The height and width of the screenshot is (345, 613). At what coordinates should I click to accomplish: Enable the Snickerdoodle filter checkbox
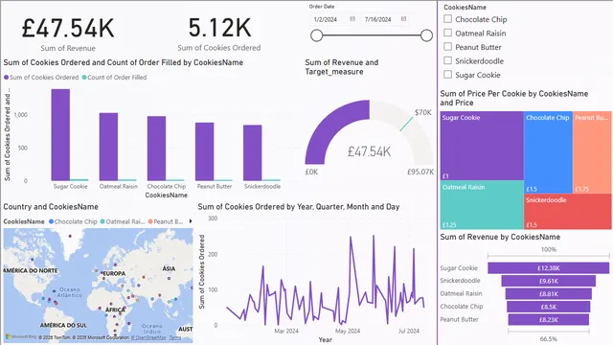[x=448, y=60]
